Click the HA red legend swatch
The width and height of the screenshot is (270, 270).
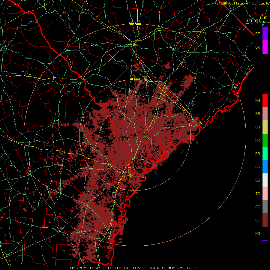(x=265, y=100)
